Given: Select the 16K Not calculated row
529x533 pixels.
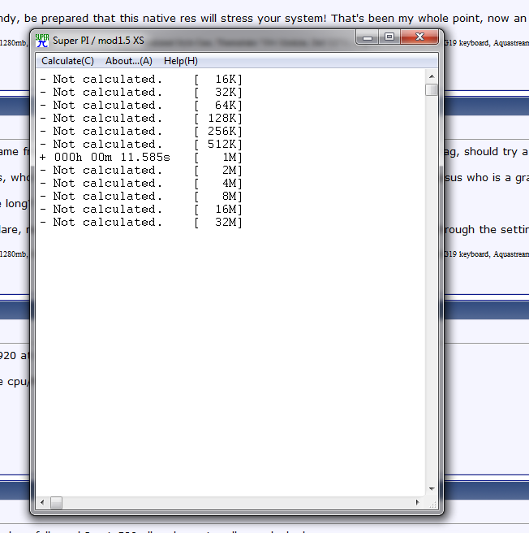Looking at the screenshot, I should pos(141,79).
